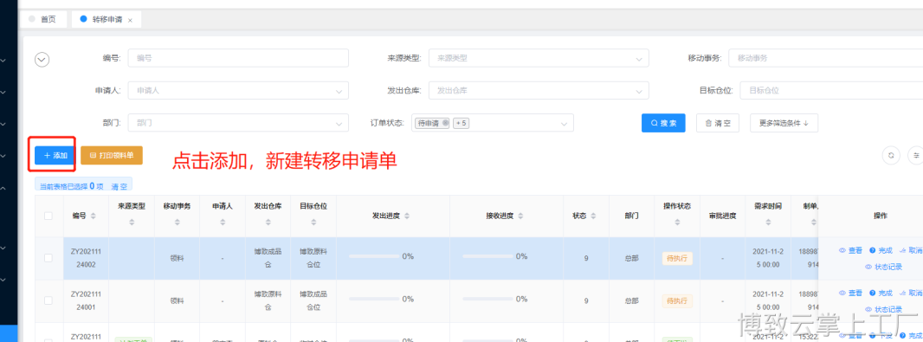923x342 pixels.
Task: Refresh the table with the circular reload icon
Action: point(891,155)
